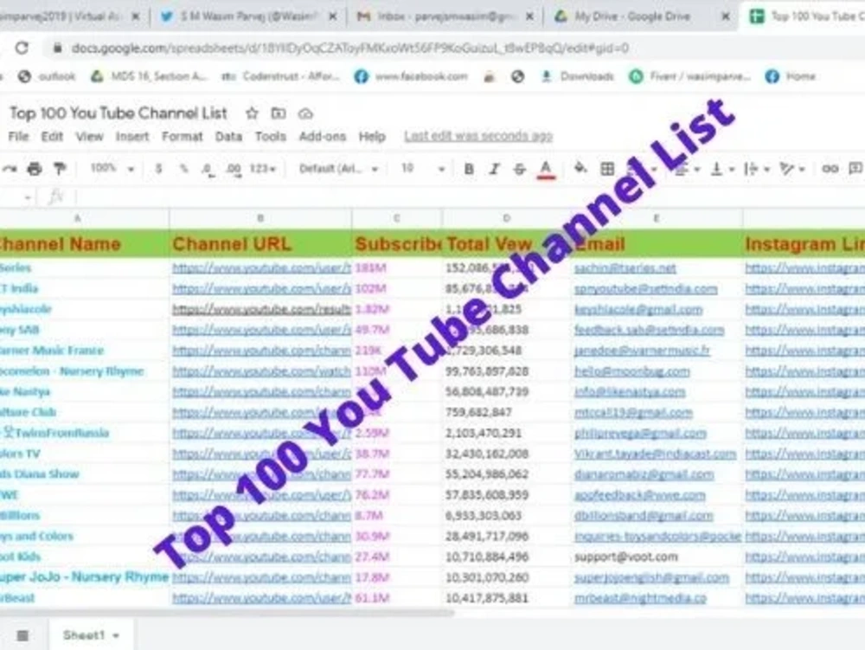Open the Tools menu
Screen dimensions: 865x650
270,136
